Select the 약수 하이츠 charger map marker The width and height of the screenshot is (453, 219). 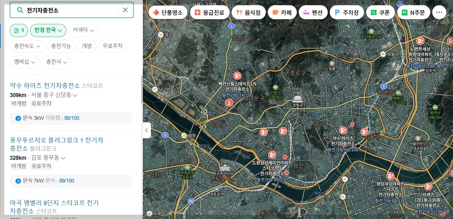tap(343, 130)
